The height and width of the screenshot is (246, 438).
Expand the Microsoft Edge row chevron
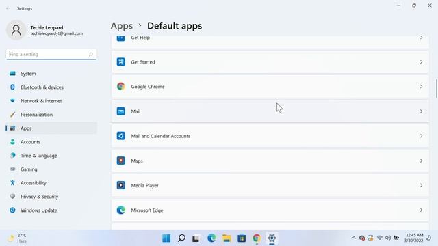coord(421,210)
